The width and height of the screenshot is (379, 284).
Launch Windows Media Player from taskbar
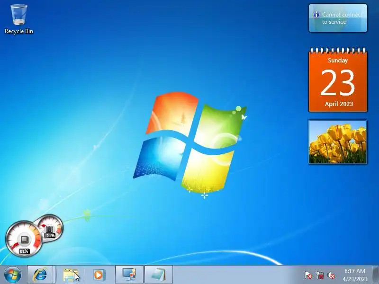[99, 275]
